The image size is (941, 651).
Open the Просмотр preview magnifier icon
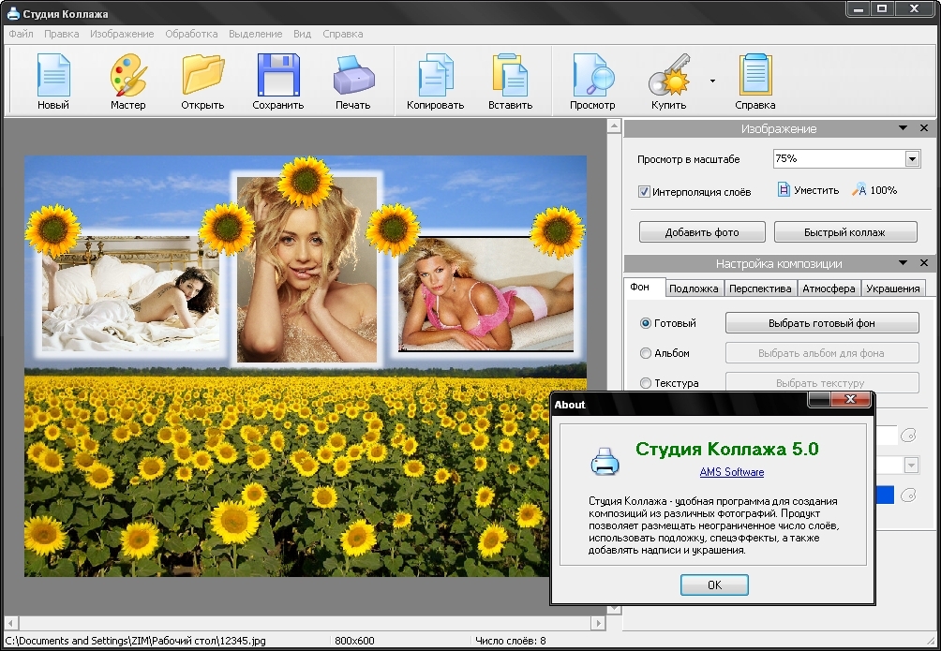click(592, 76)
